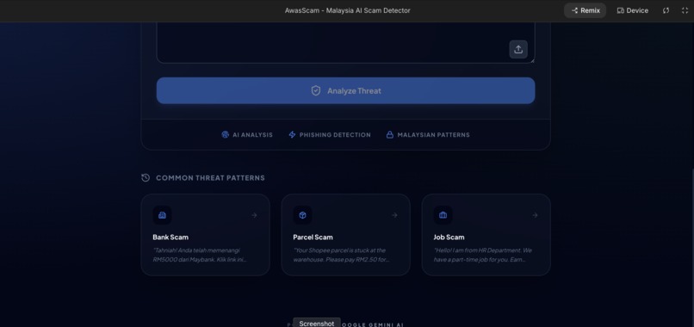This screenshot has height=327, width=694.
Task: Select the Parcel Scam card title
Action: 313,238
